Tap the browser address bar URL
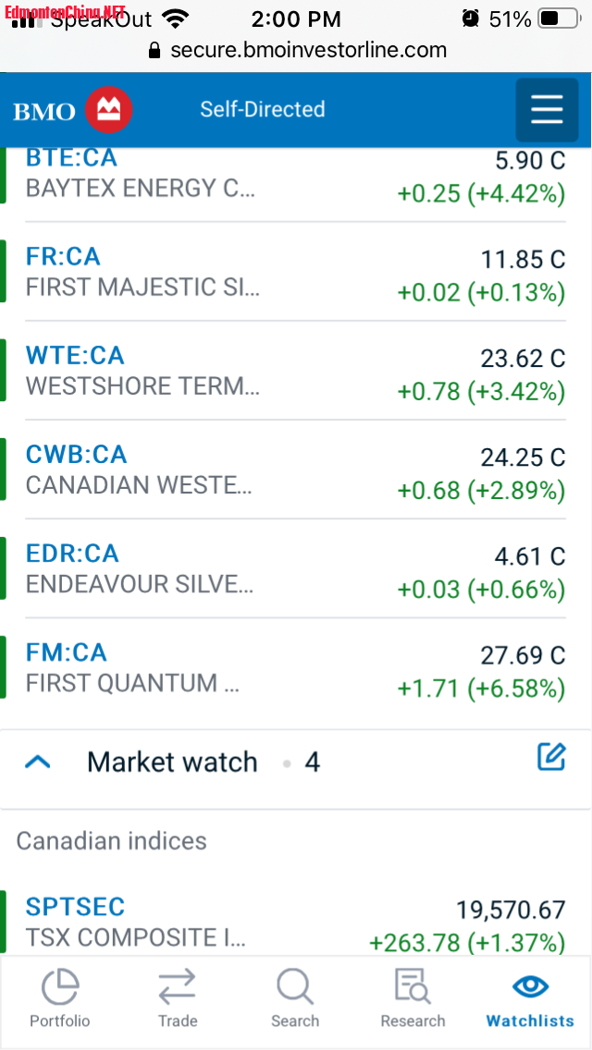This screenshot has width=592, height=1050. point(308,50)
